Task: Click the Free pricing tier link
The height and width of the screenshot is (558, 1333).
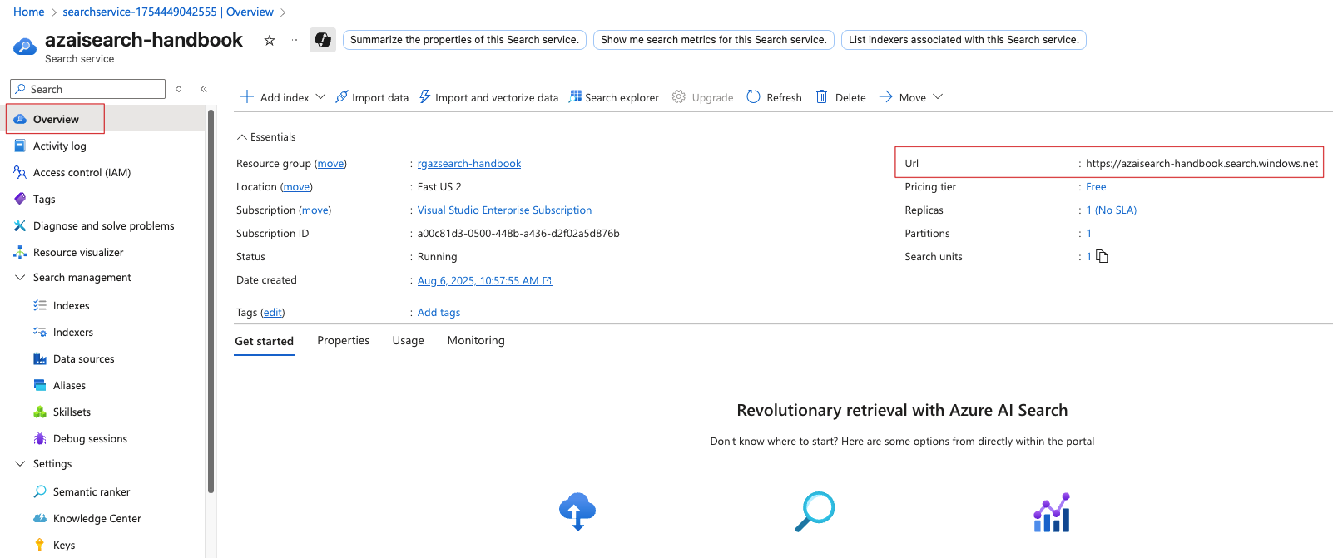Action: 1096,187
